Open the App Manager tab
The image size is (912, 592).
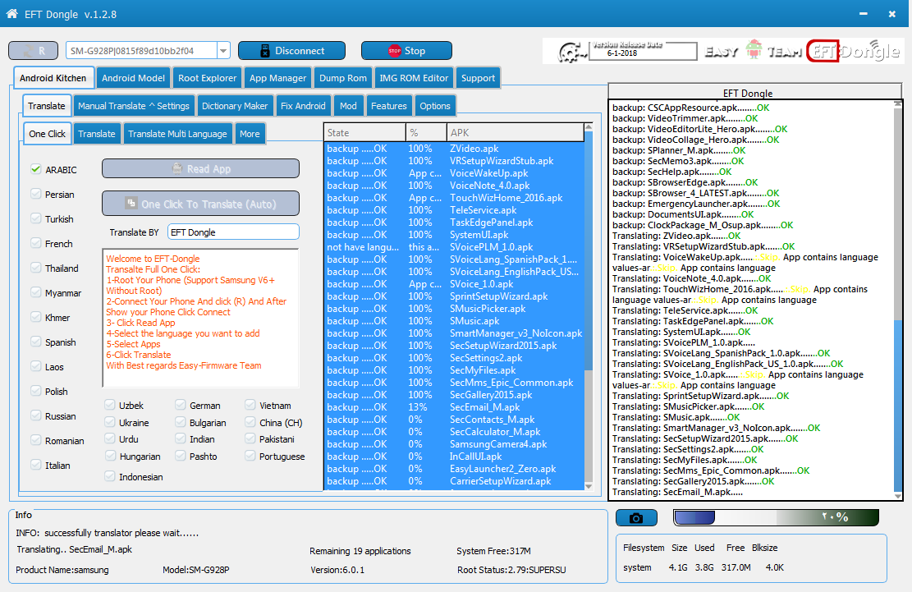[x=277, y=78]
